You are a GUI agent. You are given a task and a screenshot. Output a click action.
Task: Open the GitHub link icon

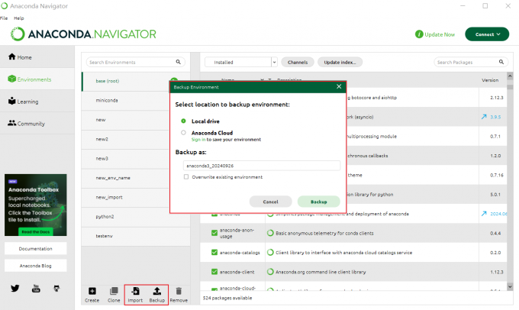(x=56, y=289)
